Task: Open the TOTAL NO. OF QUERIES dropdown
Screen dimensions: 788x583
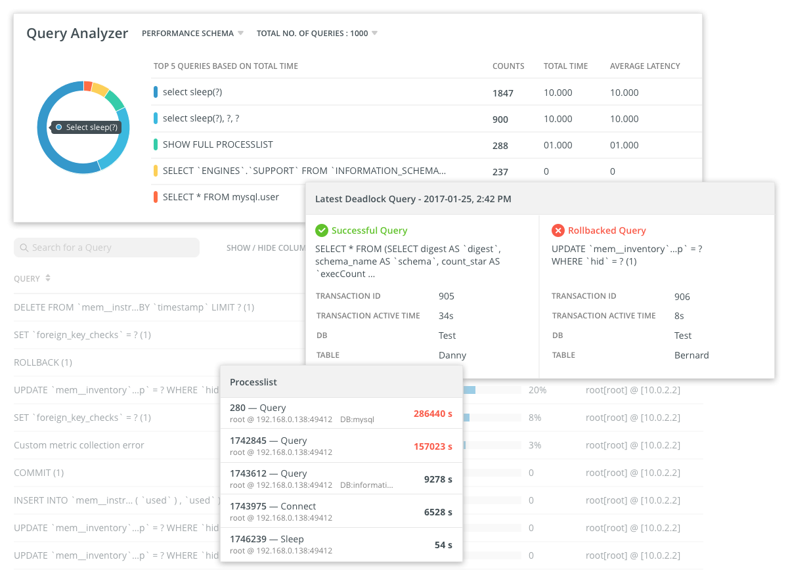Action: point(317,33)
